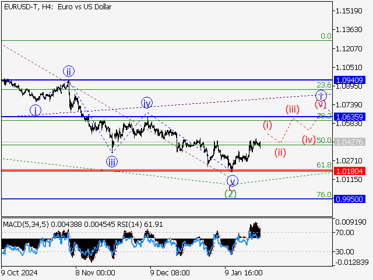
Task: Click the blue circled wave iv label
Action: (x=146, y=103)
